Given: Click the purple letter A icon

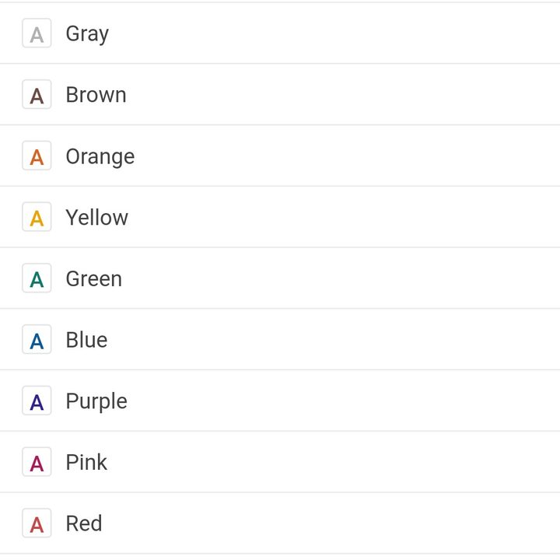Looking at the screenshot, I should 37,401.
